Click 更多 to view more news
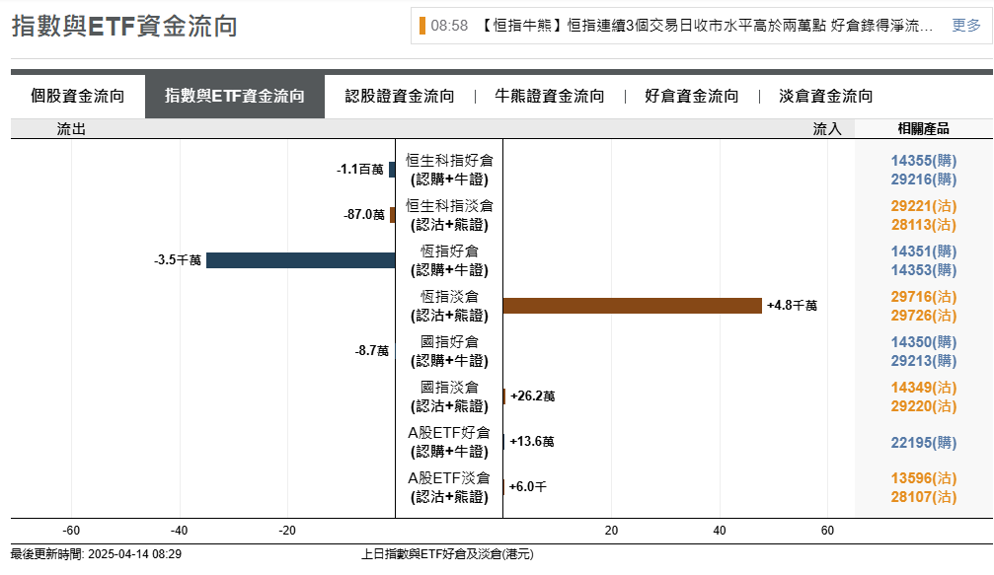The width and height of the screenshot is (994, 575). (966, 26)
